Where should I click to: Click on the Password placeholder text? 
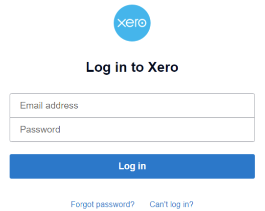(x=40, y=130)
